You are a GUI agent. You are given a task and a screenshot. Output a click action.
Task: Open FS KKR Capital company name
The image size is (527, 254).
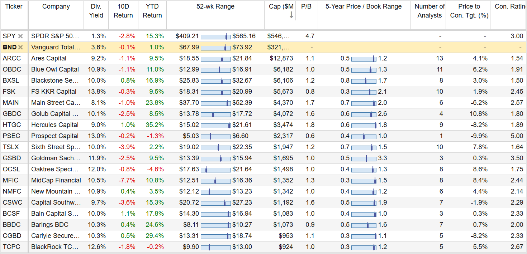point(54,92)
